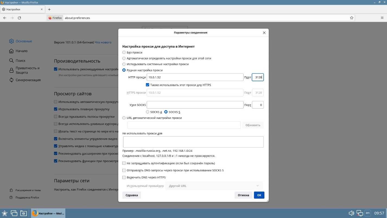
Task: Switch to the Настройки browser tab
Action: click(22, 9)
